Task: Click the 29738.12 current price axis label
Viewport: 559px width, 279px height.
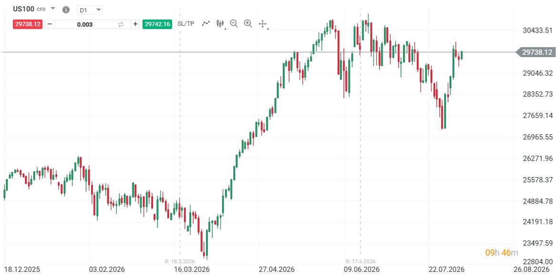Action: pyautogui.click(x=536, y=52)
